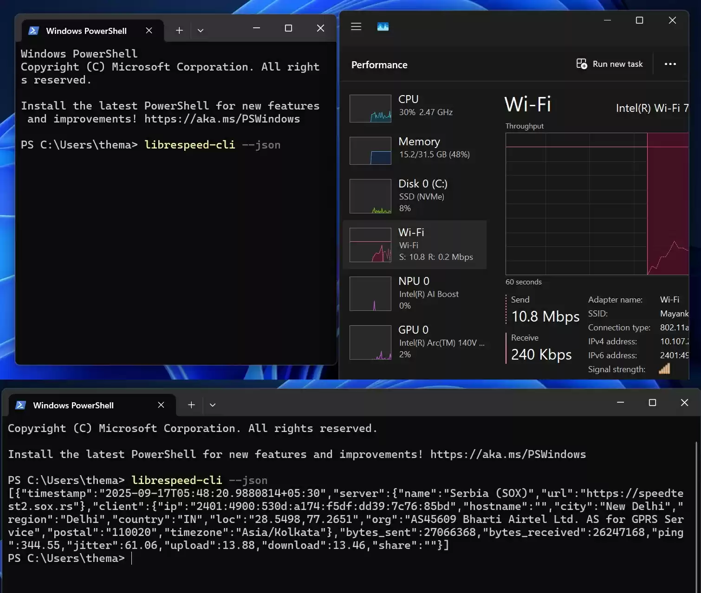This screenshot has height=593, width=701.
Task: Click the signal strength bars indicator
Action: pos(664,369)
